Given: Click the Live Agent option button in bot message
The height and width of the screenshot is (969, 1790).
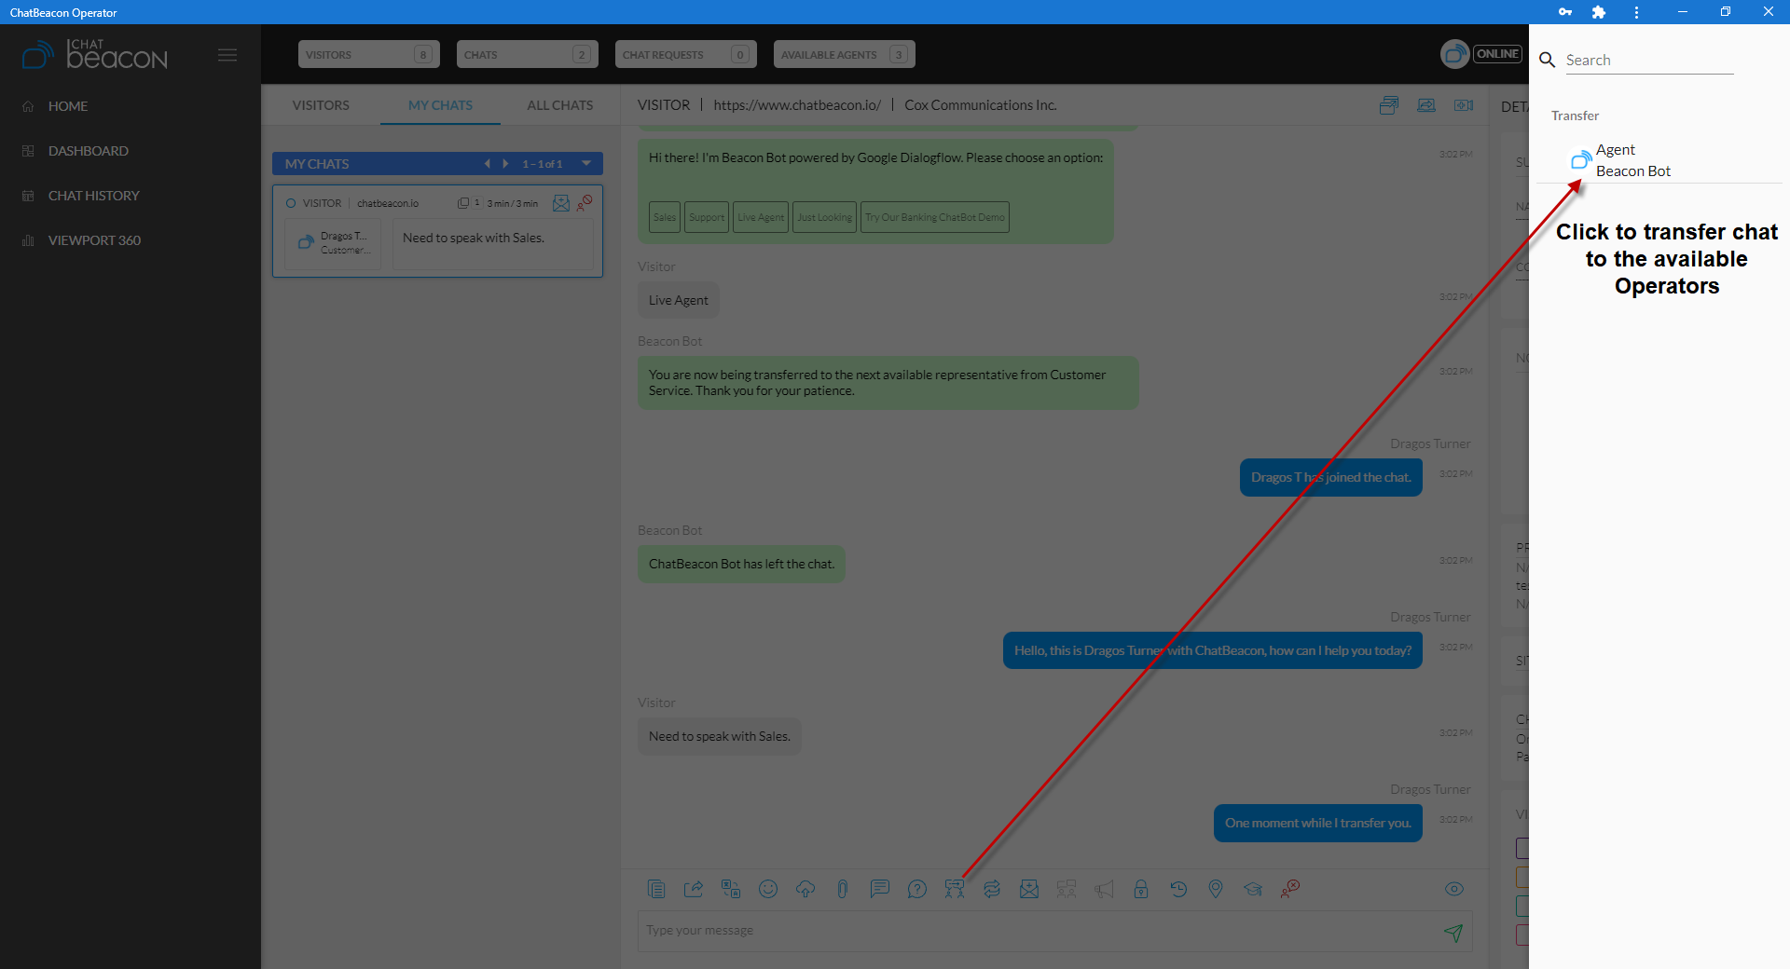Looking at the screenshot, I should 761,217.
